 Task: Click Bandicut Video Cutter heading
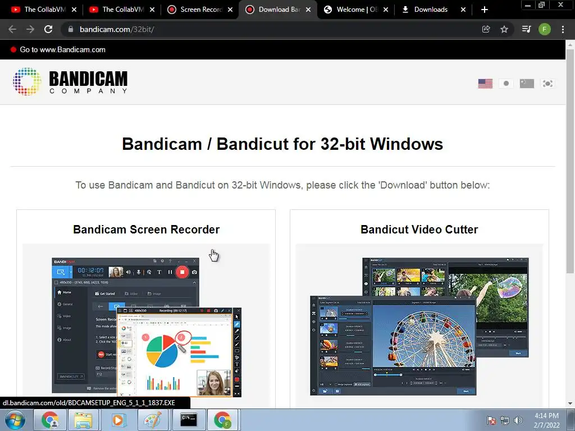(419, 230)
